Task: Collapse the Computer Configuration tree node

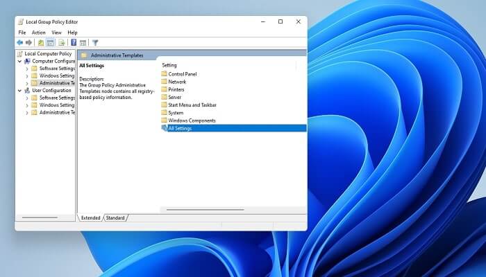Action: 19,61
